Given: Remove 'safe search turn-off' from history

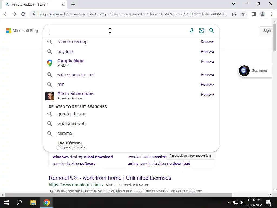Looking at the screenshot, I should 207,75.
